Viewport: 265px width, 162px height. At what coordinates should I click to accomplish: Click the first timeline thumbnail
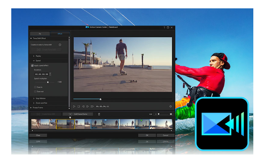(40, 124)
